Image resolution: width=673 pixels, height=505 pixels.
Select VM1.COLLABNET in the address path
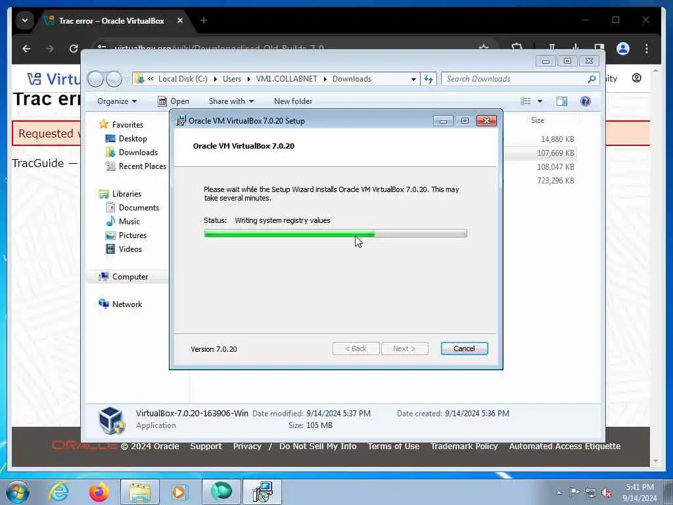point(287,79)
